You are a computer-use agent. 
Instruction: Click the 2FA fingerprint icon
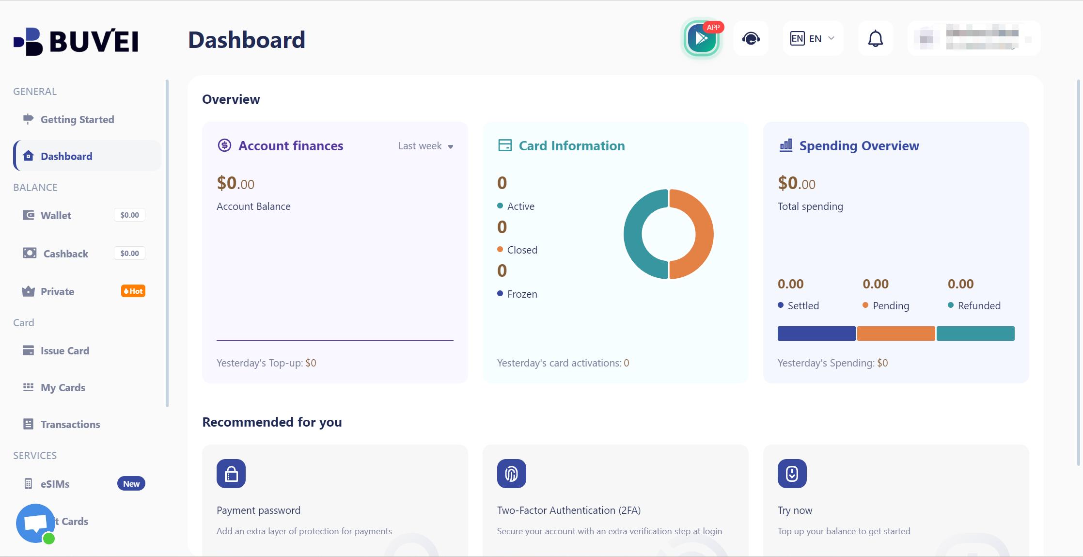click(511, 474)
